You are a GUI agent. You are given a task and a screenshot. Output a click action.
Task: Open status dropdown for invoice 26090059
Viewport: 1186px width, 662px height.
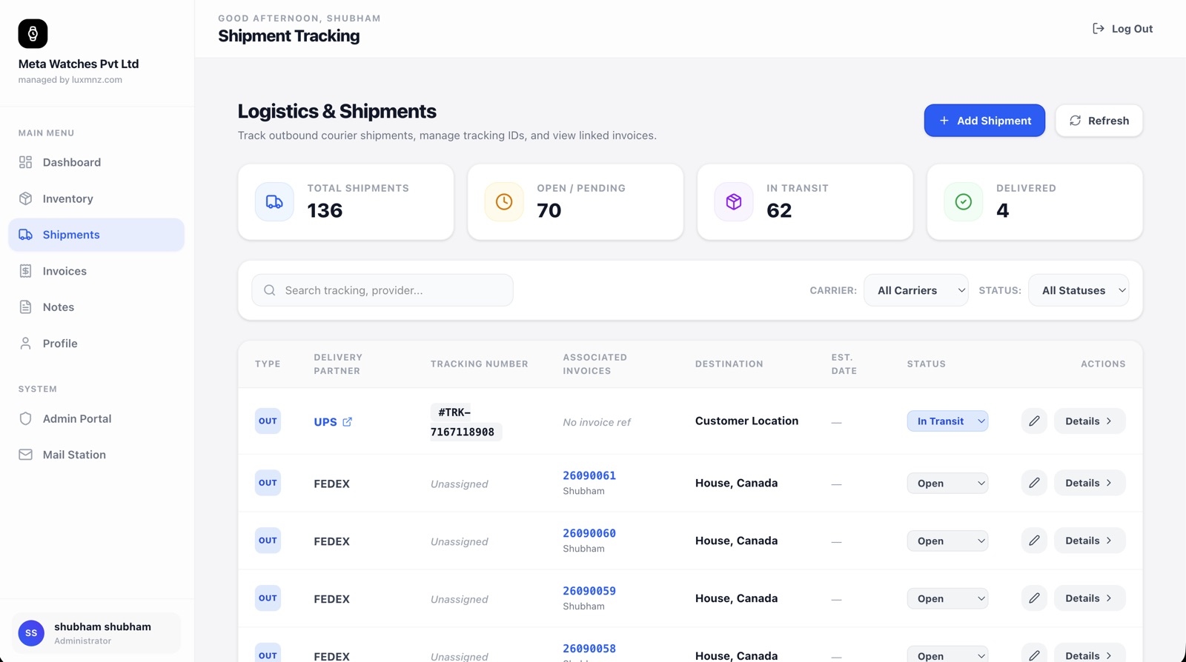coord(947,598)
